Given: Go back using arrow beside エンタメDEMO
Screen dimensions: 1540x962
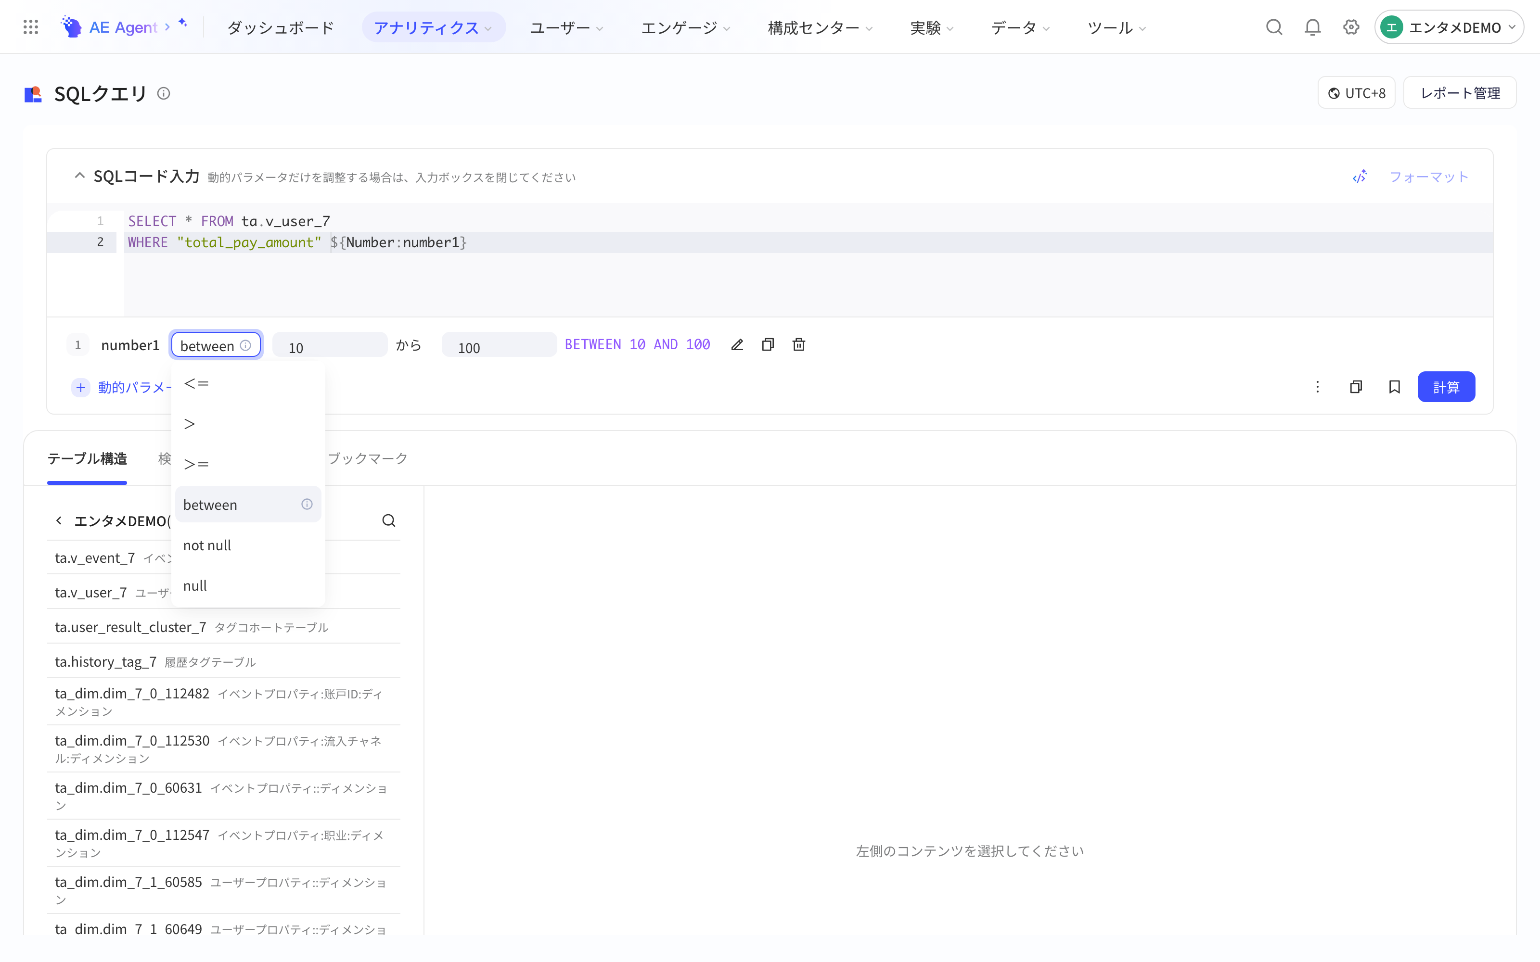Looking at the screenshot, I should (x=59, y=520).
